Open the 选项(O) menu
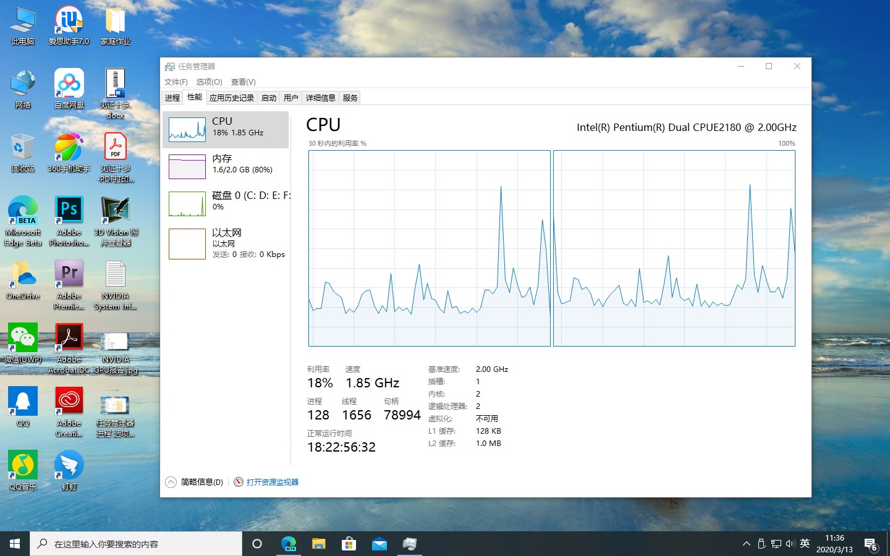The width and height of the screenshot is (890, 556). pos(209,82)
